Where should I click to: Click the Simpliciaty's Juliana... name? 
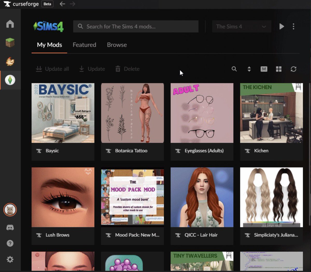[x=276, y=235]
